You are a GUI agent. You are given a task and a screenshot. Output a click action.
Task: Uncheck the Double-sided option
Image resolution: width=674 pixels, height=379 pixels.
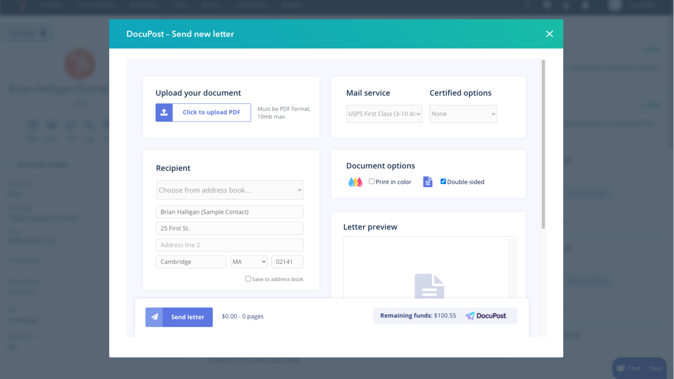(x=443, y=181)
